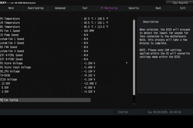Screen dimensions: 193x128
Task: Open the Boot tab
Action: coord(158,8)
